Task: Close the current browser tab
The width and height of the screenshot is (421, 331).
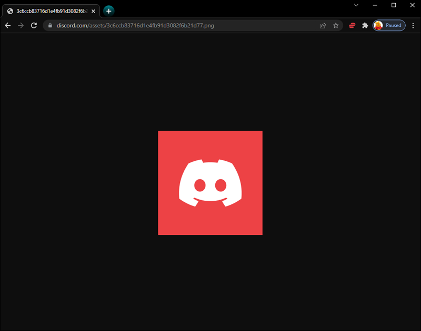Action: (93, 11)
